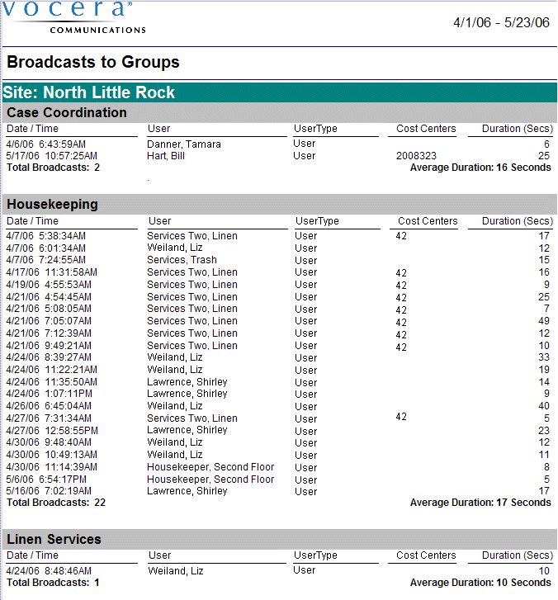The height and width of the screenshot is (600, 558).
Task: Click the 4/1/06 - 5/23/06 date range
Action: tap(501, 23)
